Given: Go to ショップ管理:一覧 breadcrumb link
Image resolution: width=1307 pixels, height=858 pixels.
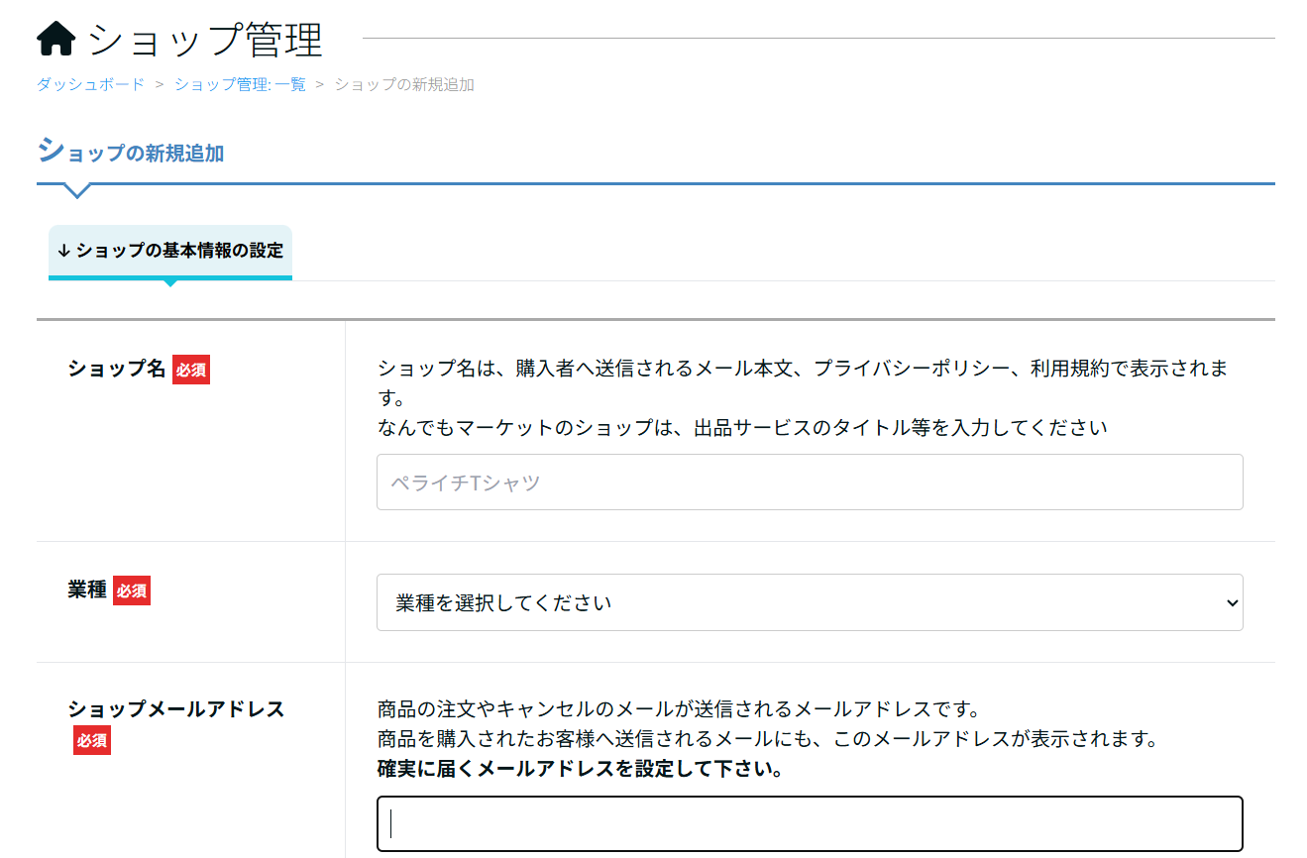Looking at the screenshot, I should tap(240, 85).
